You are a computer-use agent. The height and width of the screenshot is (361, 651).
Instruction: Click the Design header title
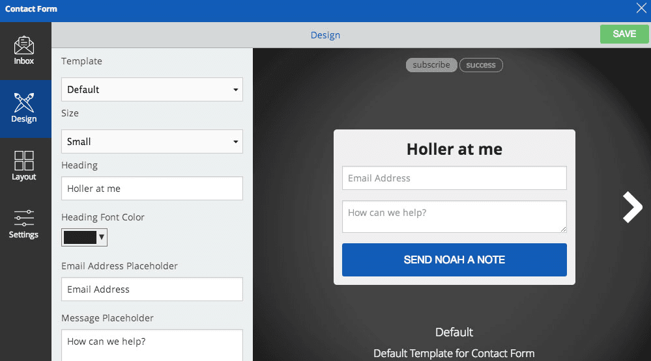click(x=326, y=35)
